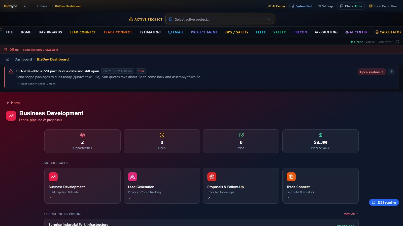Go Back using the top bar
This screenshot has width=403, height=226.
click(42, 6)
